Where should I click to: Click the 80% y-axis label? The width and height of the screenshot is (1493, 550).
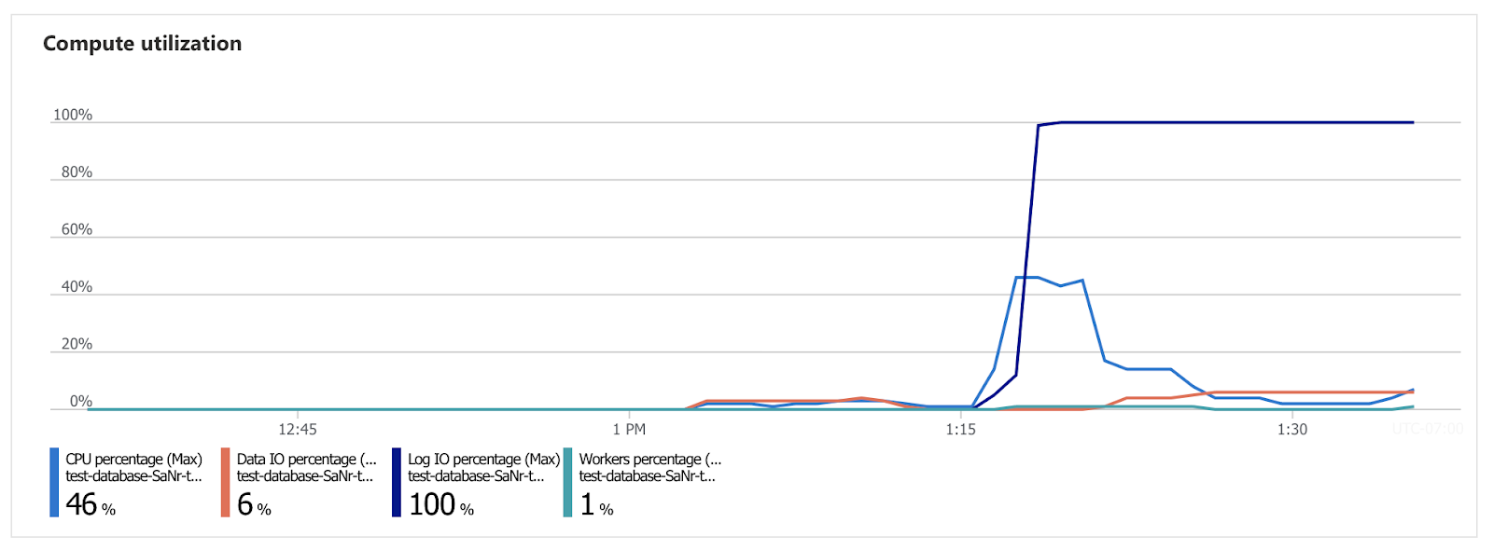(x=77, y=172)
